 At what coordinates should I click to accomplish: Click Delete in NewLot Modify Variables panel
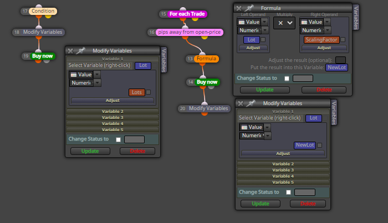(x=308, y=204)
